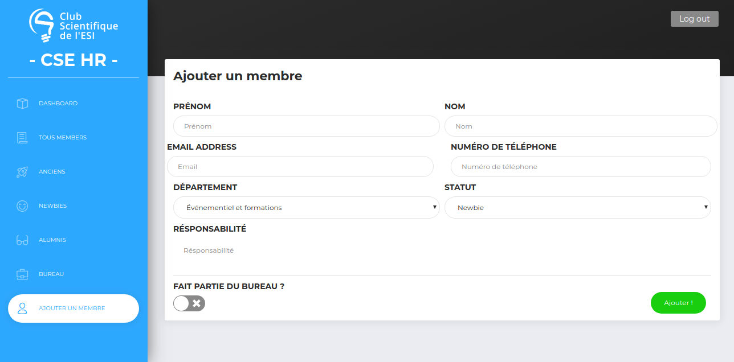Viewport: 734px width, 362px height.
Task: Click the green Ajouter ! button
Action: coord(678,303)
